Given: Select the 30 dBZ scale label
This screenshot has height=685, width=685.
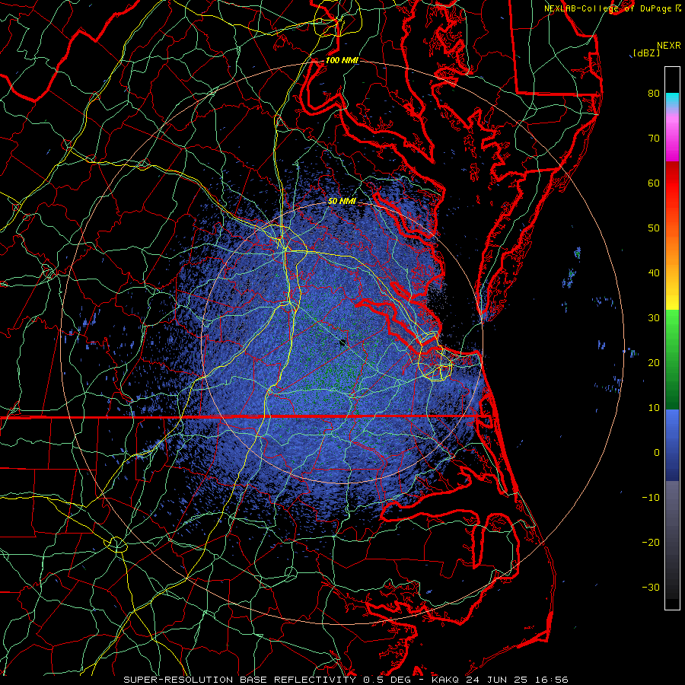Looking at the screenshot, I should pyautogui.click(x=654, y=318).
